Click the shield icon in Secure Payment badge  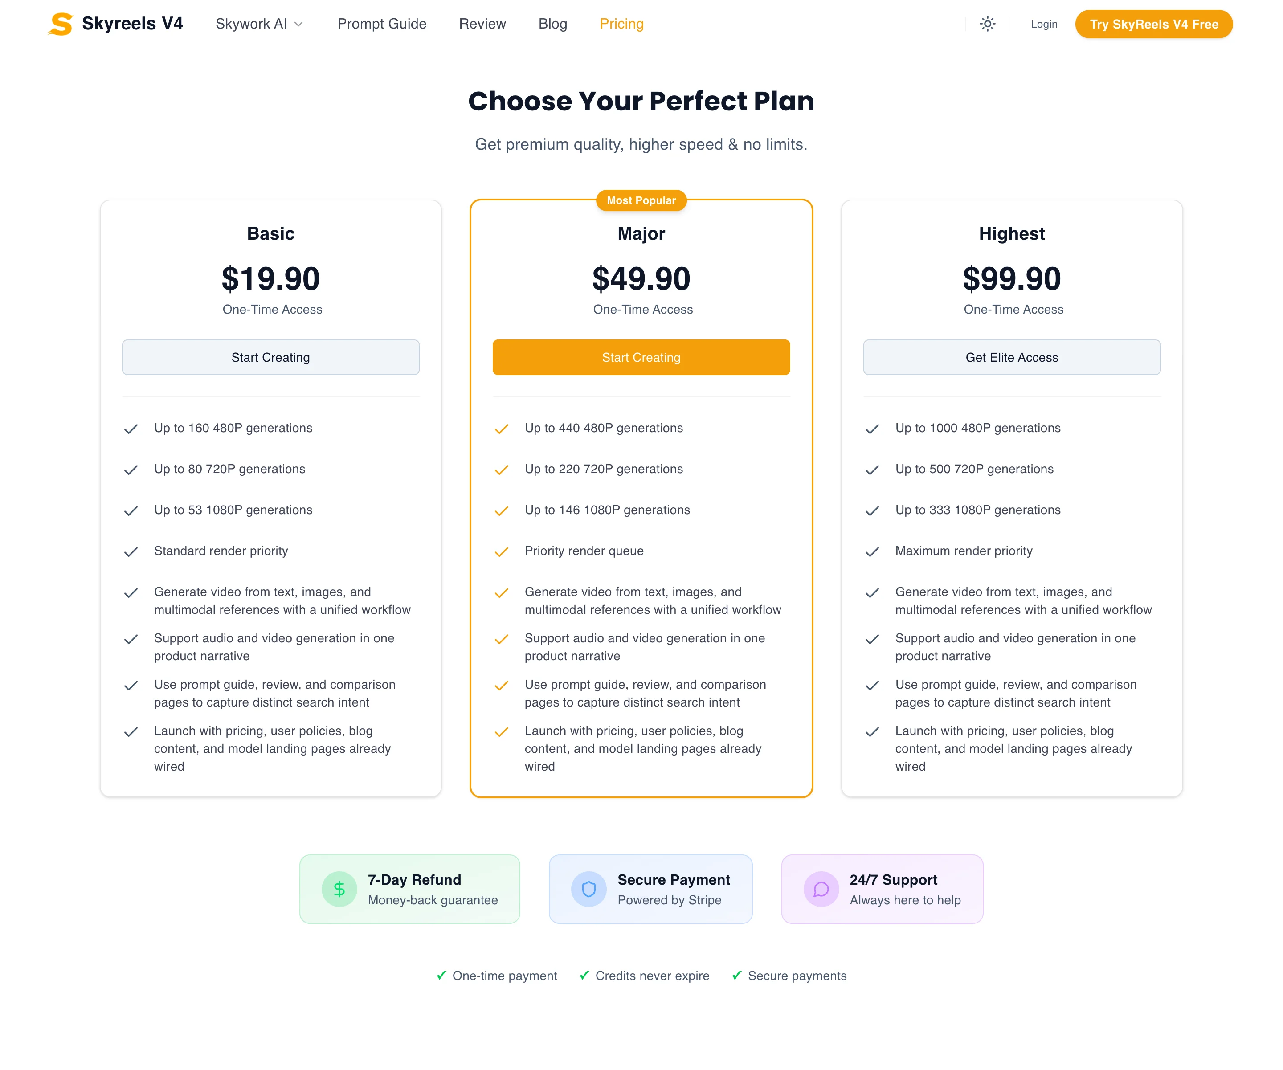tap(588, 889)
